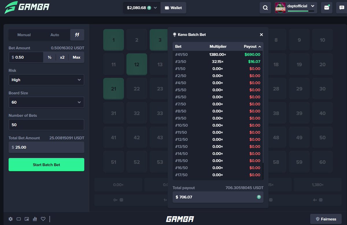Select Keno number 8 tile
Screen dimensions: 347x225
tap(276, 40)
